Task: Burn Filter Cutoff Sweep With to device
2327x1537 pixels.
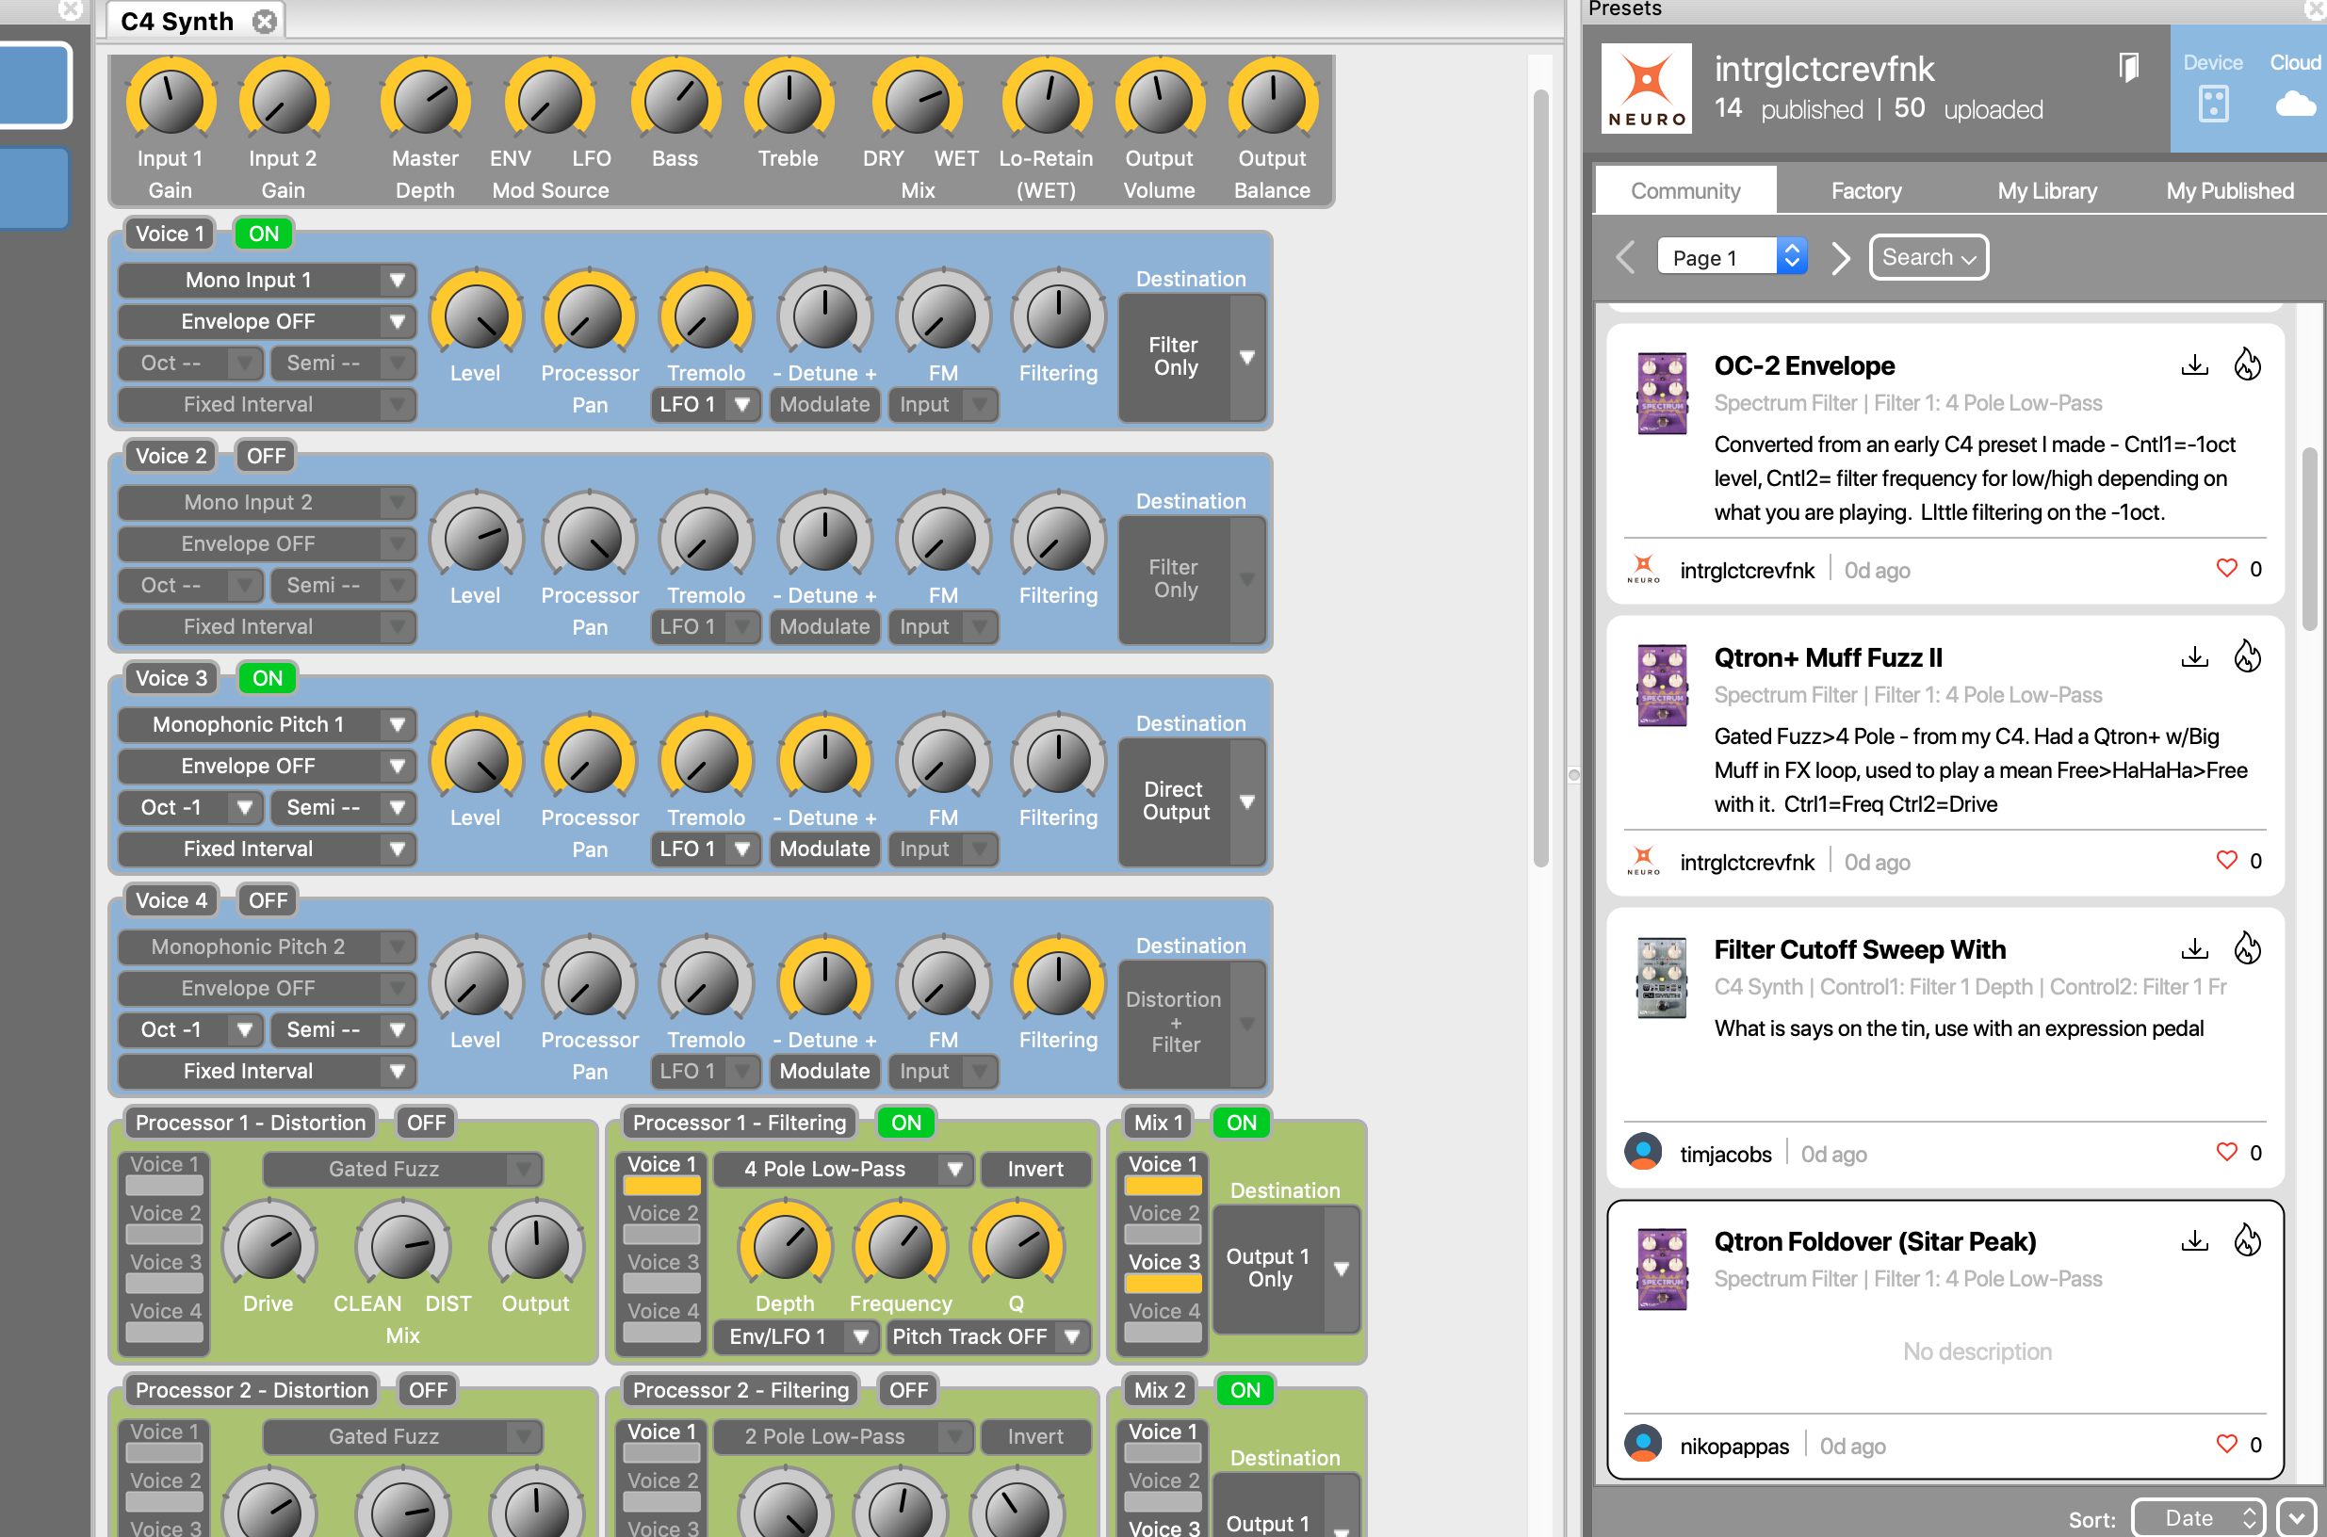Action: pos(2247,947)
